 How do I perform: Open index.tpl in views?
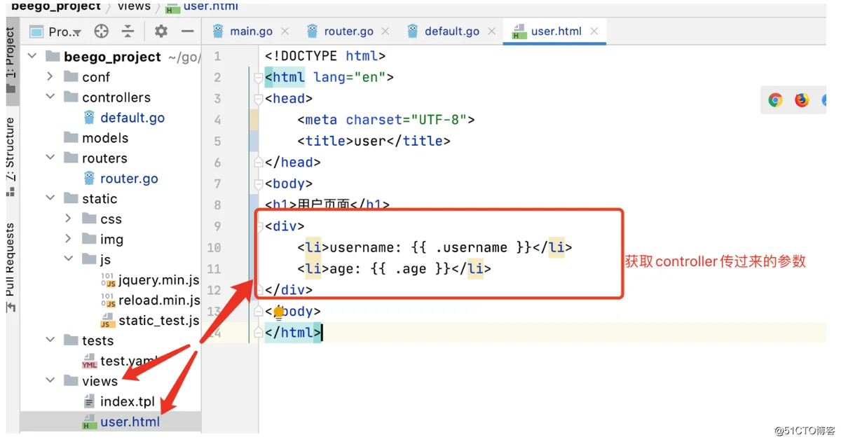[127, 402]
